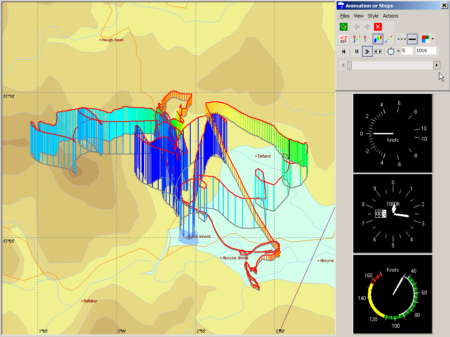Click the input field showing 1016
Viewport: 450px width, 337px height.
(x=426, y=51)
